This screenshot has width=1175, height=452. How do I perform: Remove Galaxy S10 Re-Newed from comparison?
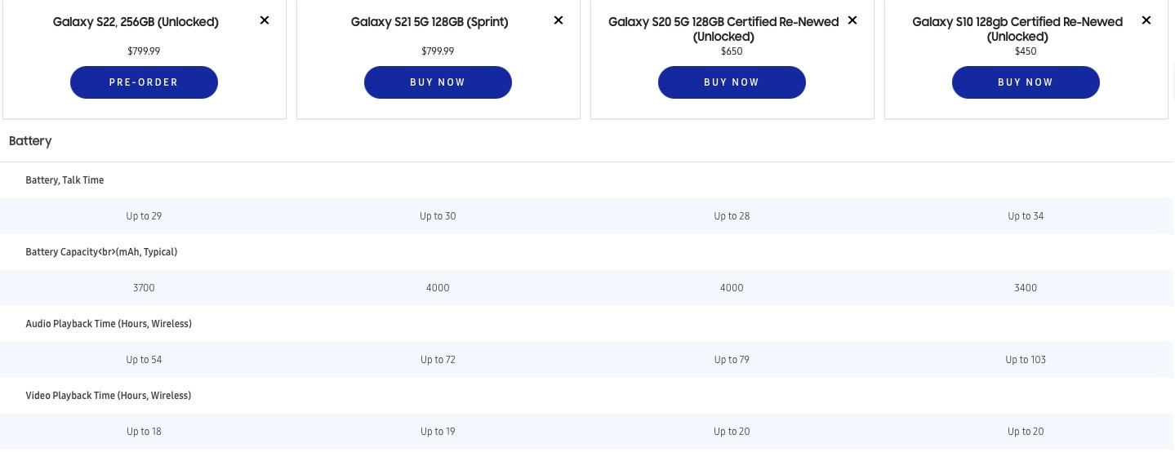tap(1146, 20)
